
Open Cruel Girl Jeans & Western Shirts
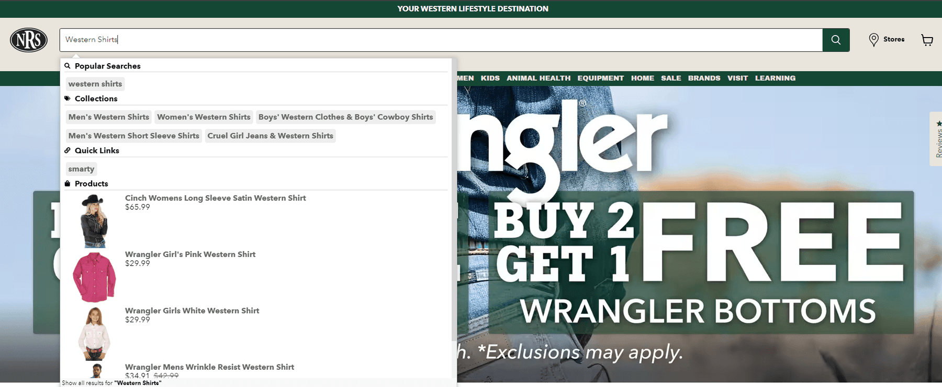point(270,136)
